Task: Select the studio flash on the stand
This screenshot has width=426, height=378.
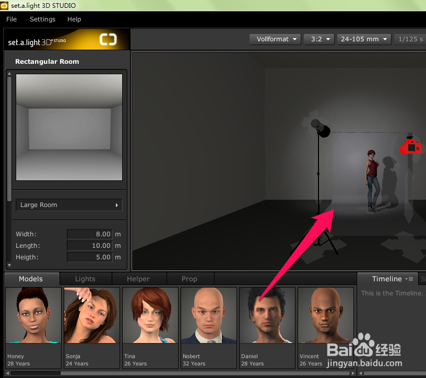Action: pos(320,128)
